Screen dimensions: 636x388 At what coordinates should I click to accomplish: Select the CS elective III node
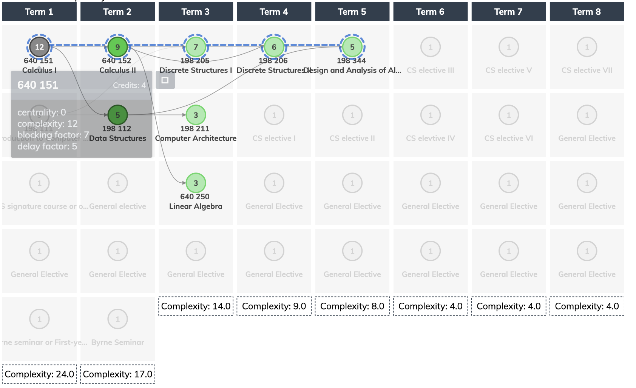[430, 47]
